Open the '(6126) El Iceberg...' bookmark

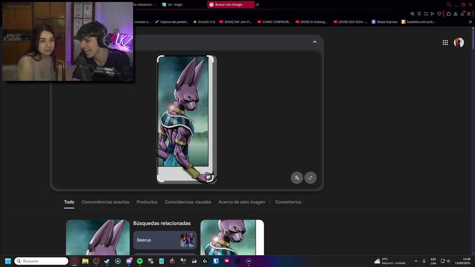pos(311,22)
